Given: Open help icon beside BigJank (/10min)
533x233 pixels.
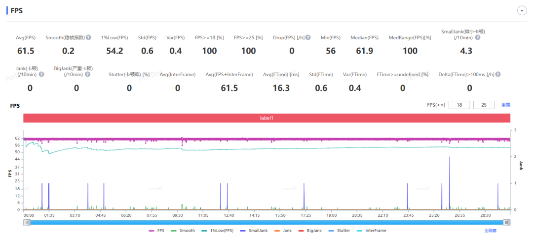Looking at the screenshot, I should pyautogui.click(x=88, y=74).
